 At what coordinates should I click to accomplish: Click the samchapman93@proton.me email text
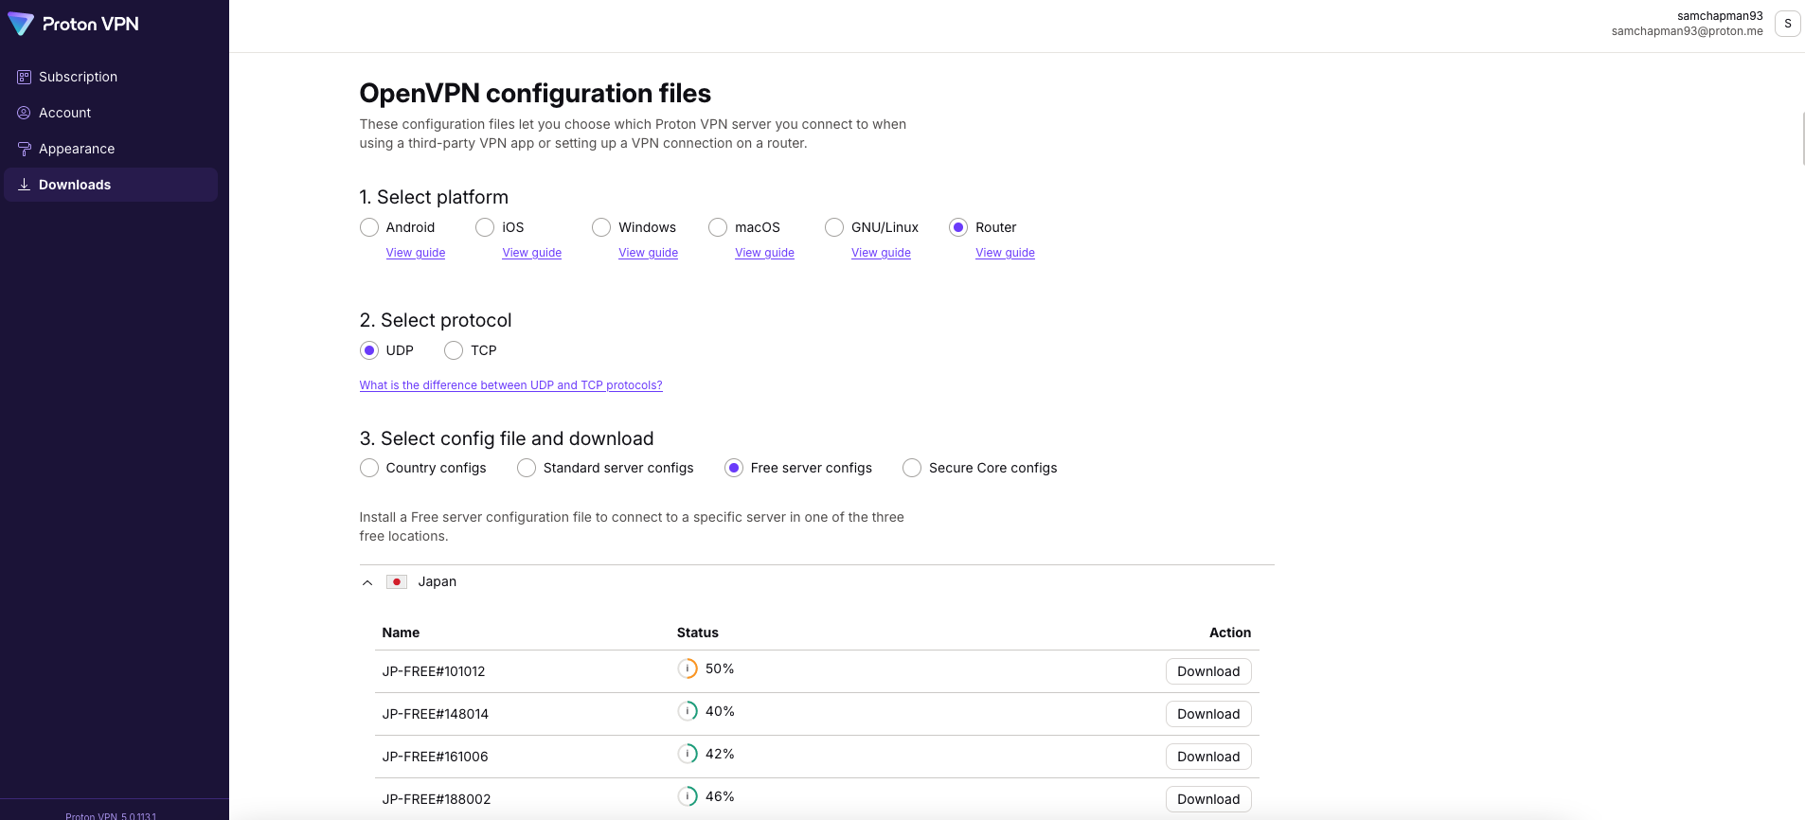pyautogui.click(x=1688, y=31)
